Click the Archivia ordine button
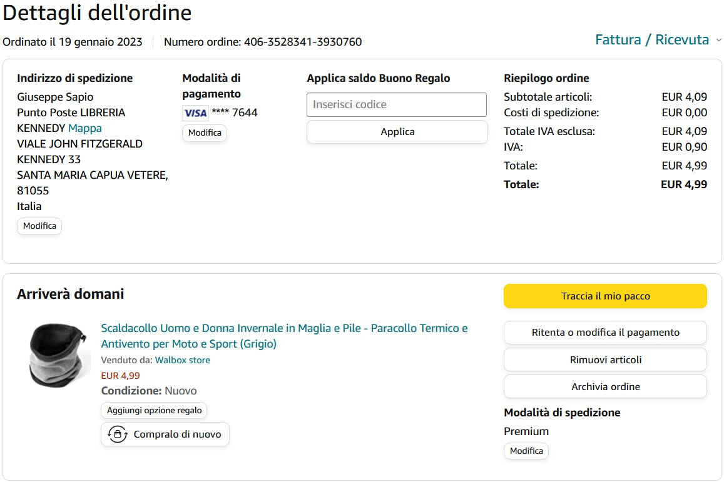 pos(605,386)
